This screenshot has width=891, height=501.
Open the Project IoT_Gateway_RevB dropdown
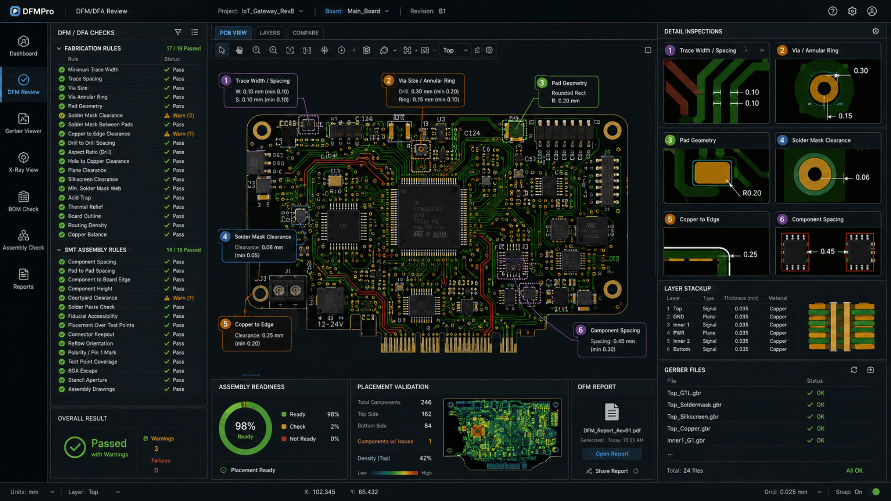coord(260,11)
